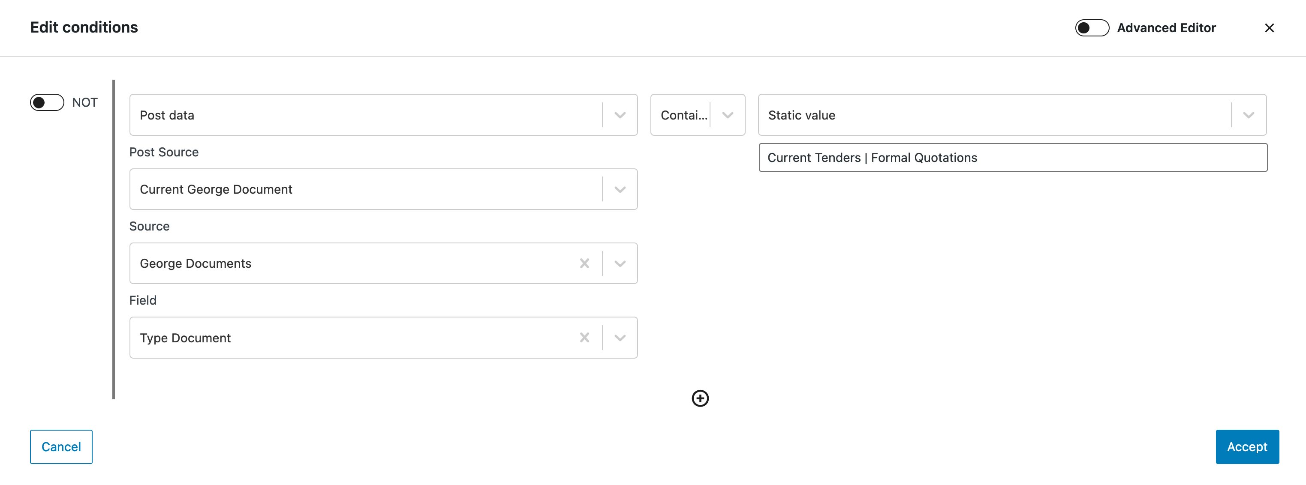Click the plus icon to add condition
Screen dimensions: 1306x485
click(700, 398)
